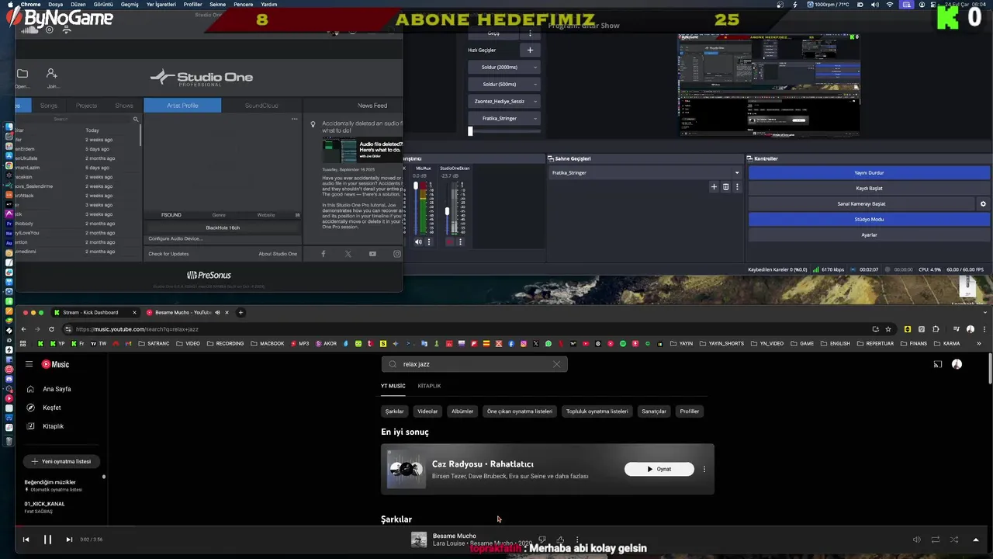993x559 pixels.
Task: Click the search magnifier in Studio One song list
Action: coord(136,119)
